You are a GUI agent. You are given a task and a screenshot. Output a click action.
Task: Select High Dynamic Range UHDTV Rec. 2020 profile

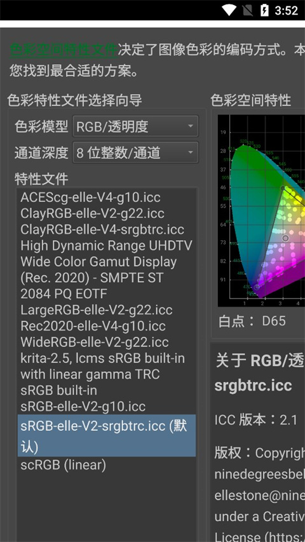tap(107, 269)
